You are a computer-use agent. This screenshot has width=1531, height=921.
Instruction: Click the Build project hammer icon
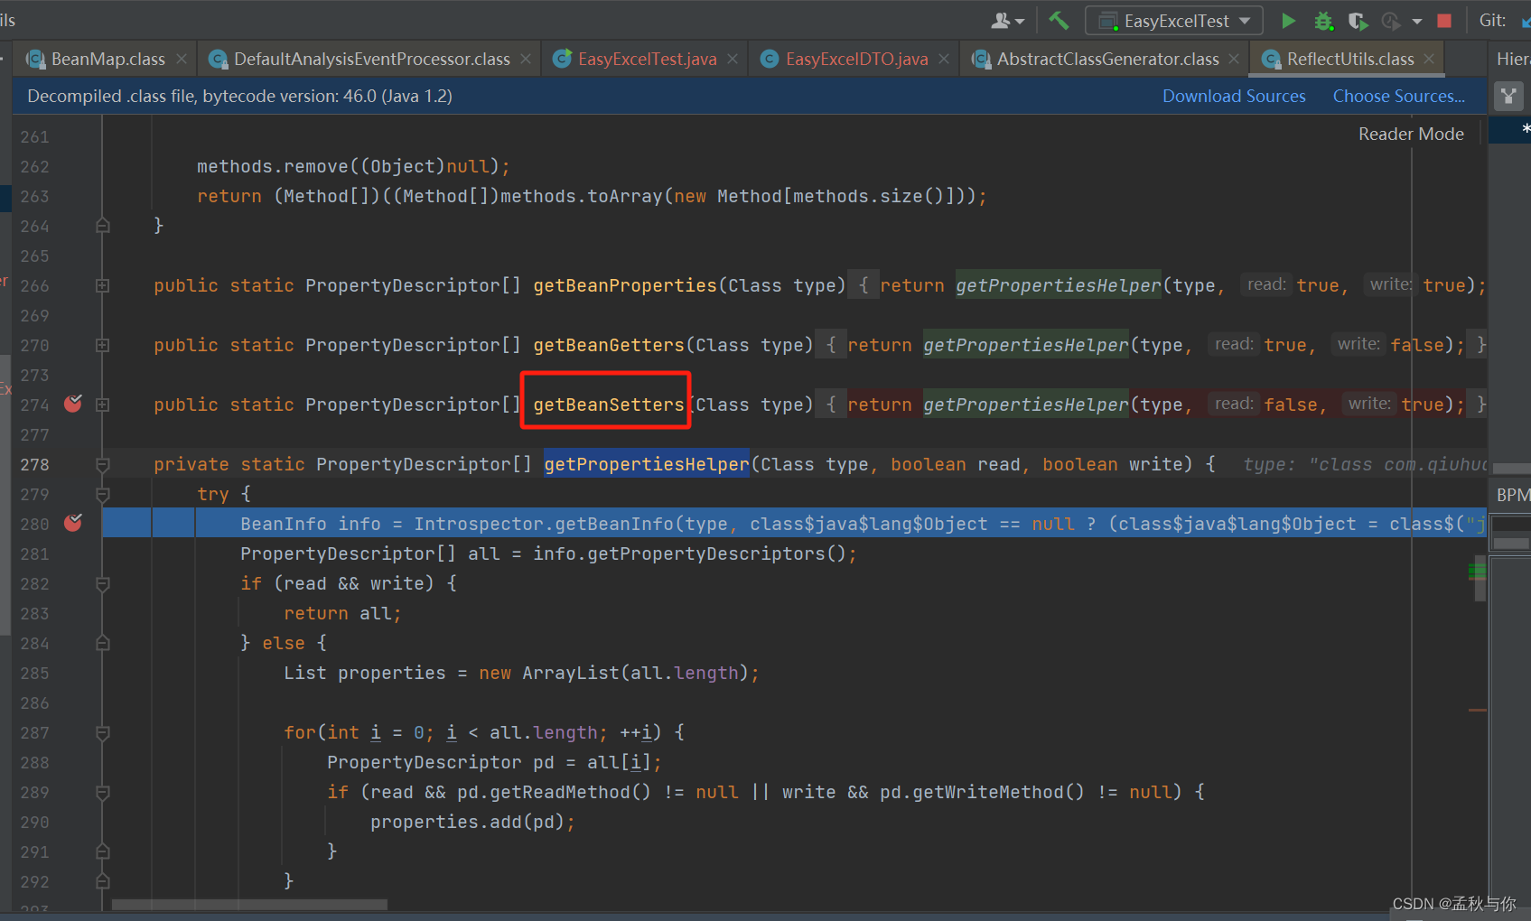click(x=1059, y=20)
